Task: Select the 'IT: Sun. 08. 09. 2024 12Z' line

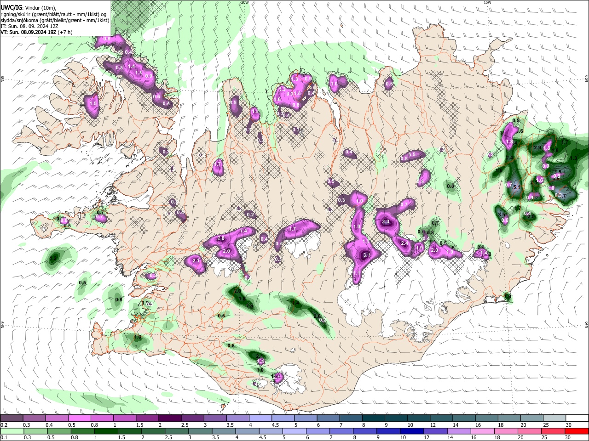Action: coord(29,26)
